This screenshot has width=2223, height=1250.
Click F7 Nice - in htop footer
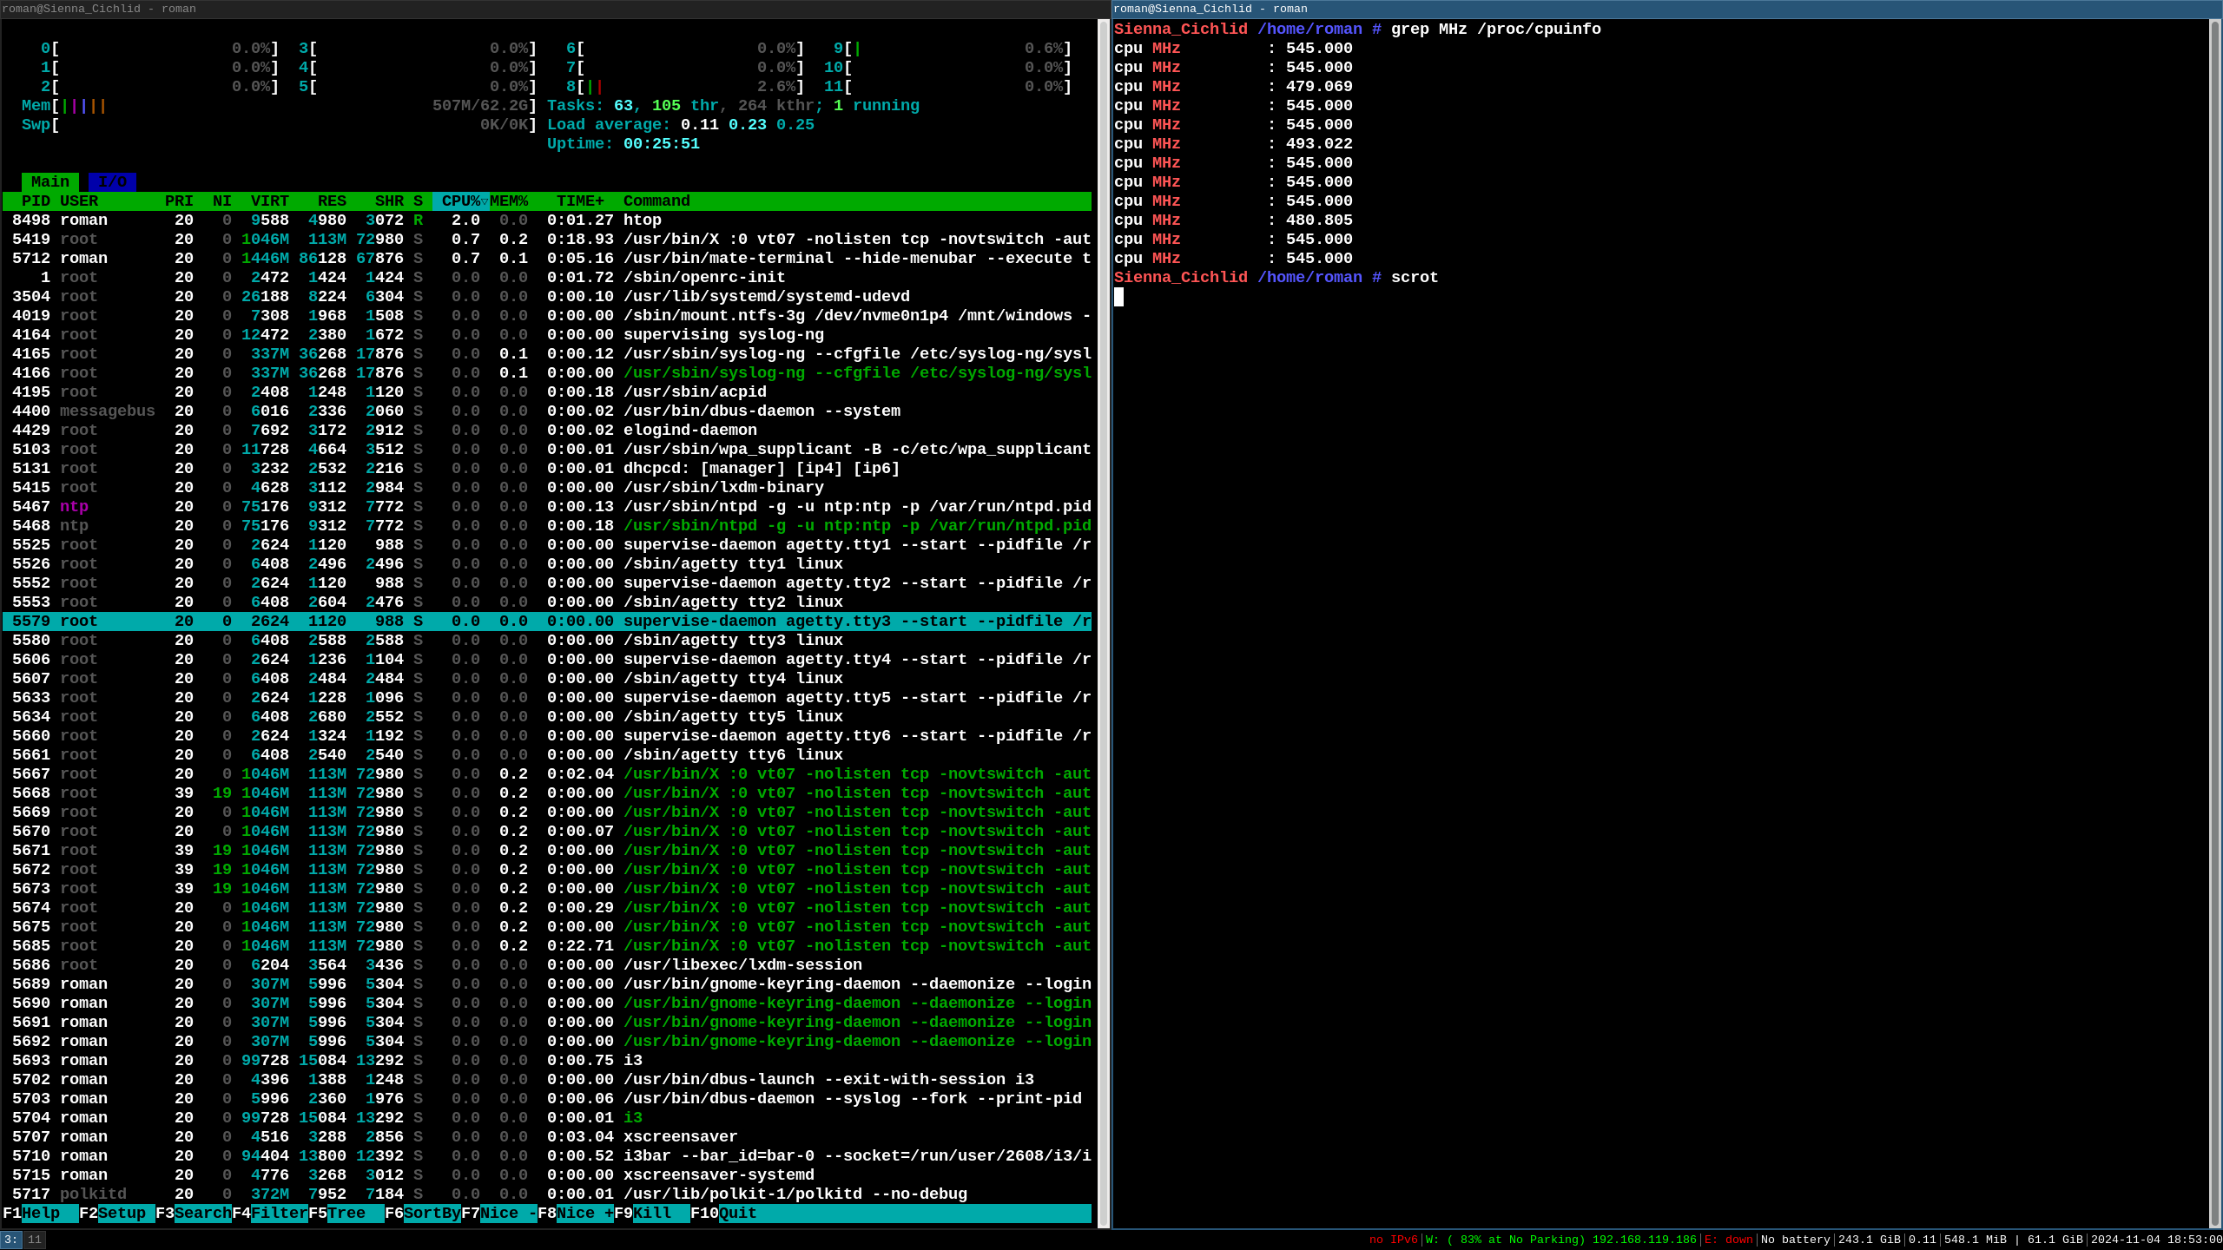(499, 1214)
